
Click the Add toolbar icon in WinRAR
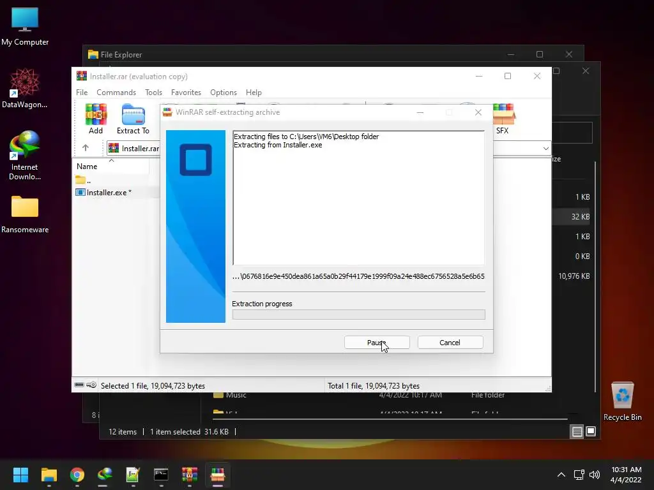[x=96, y=119]
